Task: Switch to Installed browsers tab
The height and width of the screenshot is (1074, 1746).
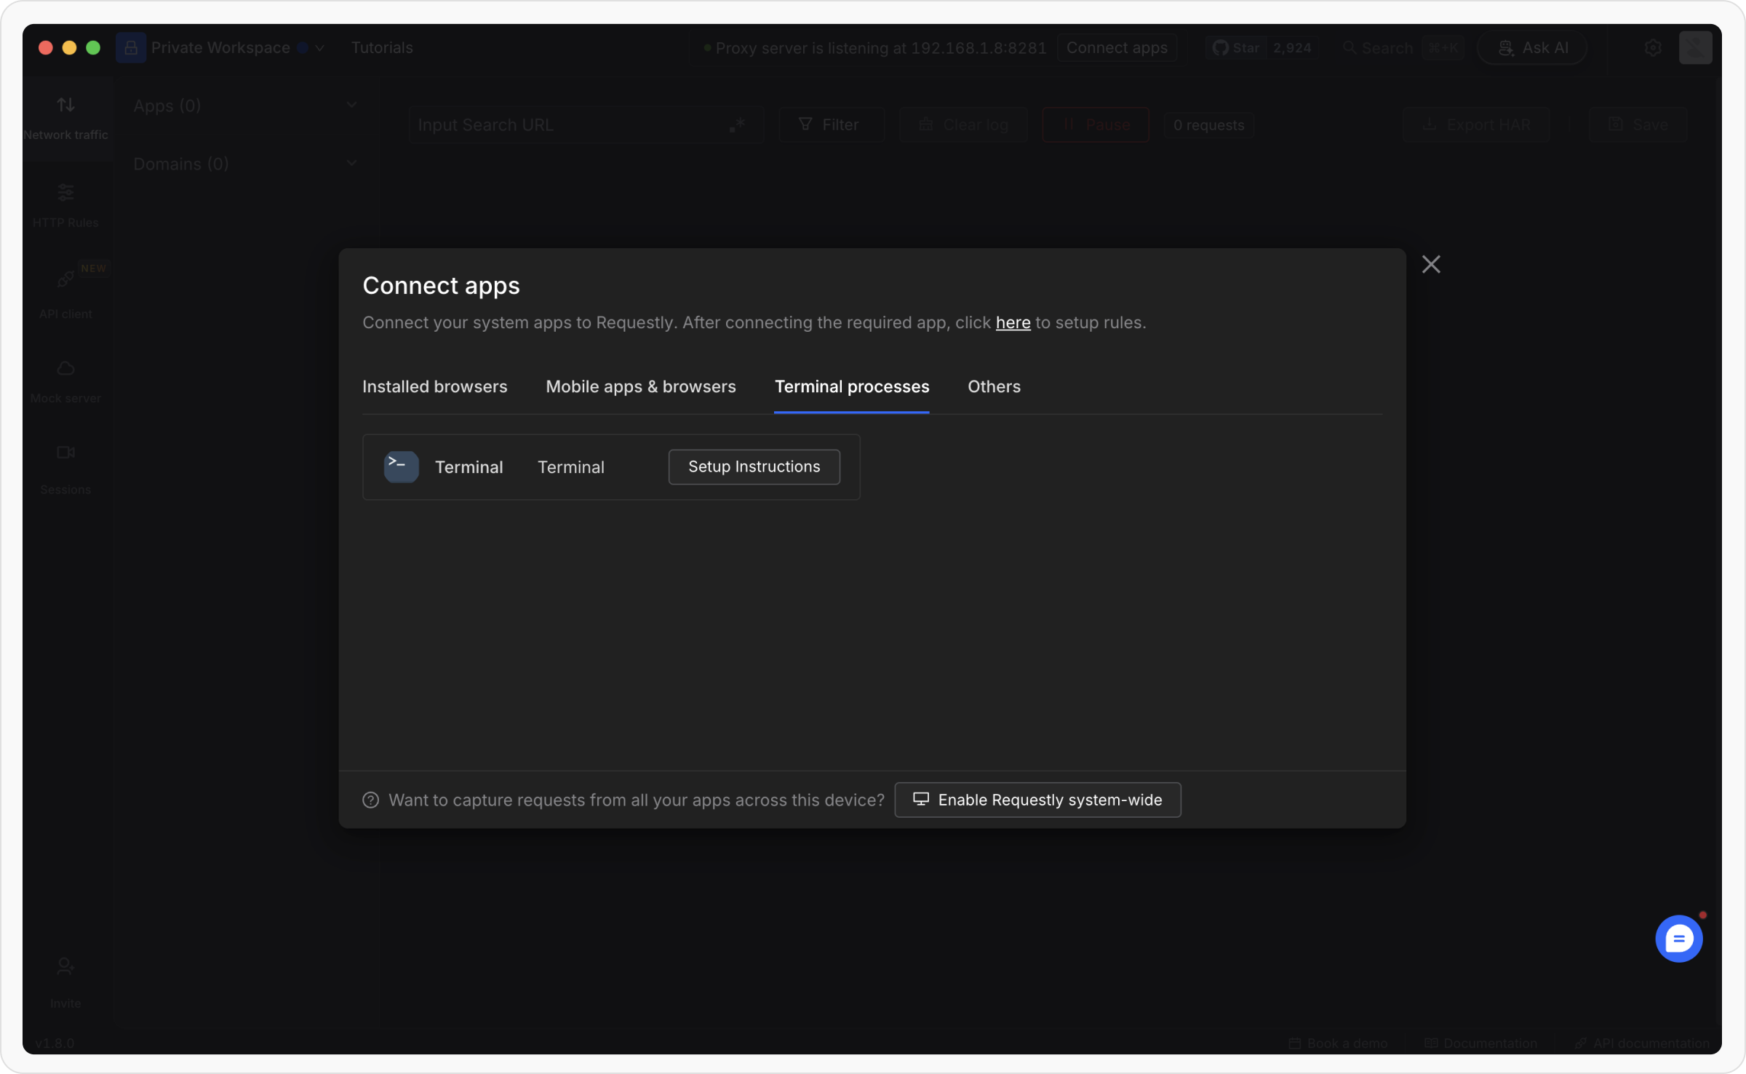Action: (434, 387)
